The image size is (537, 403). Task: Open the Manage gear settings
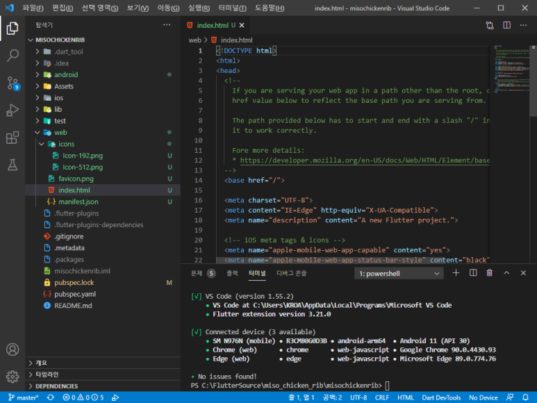pos(13,377)
